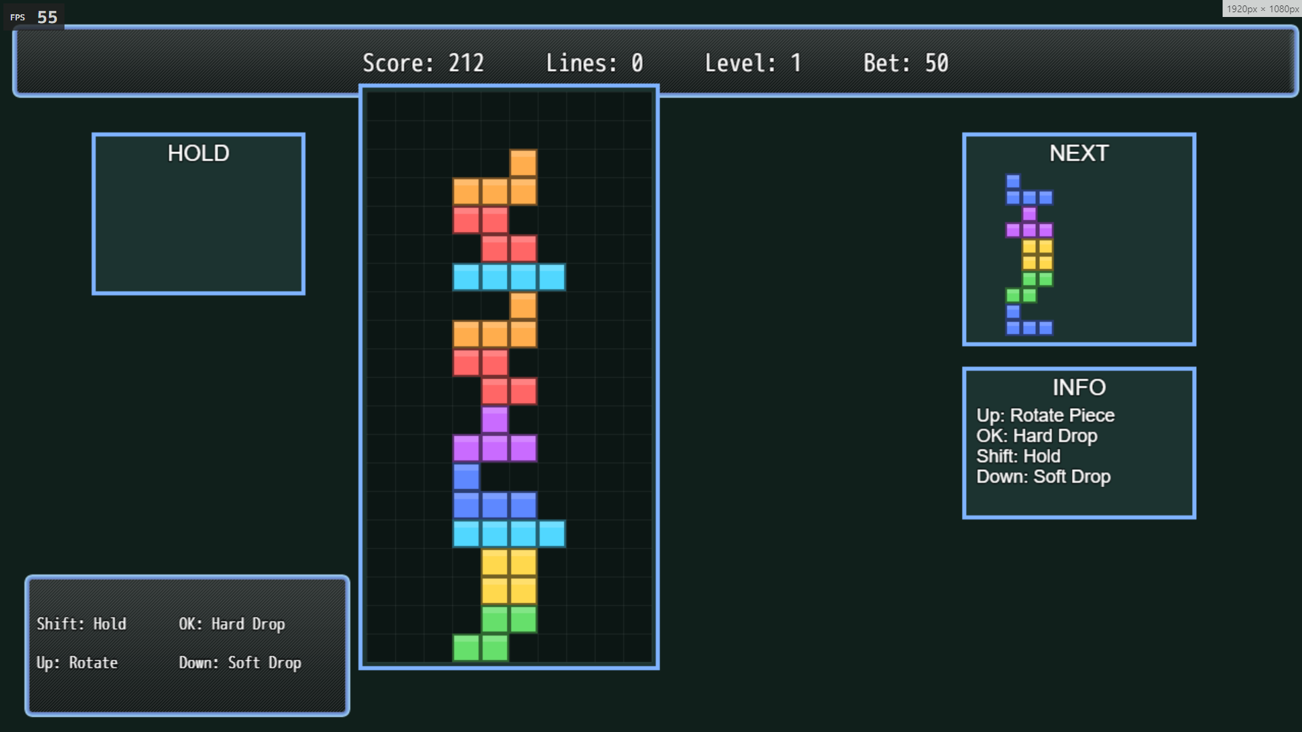Click the green S piece in NEXT queue
The image size is (1302, 732).
click(1029, 287)
